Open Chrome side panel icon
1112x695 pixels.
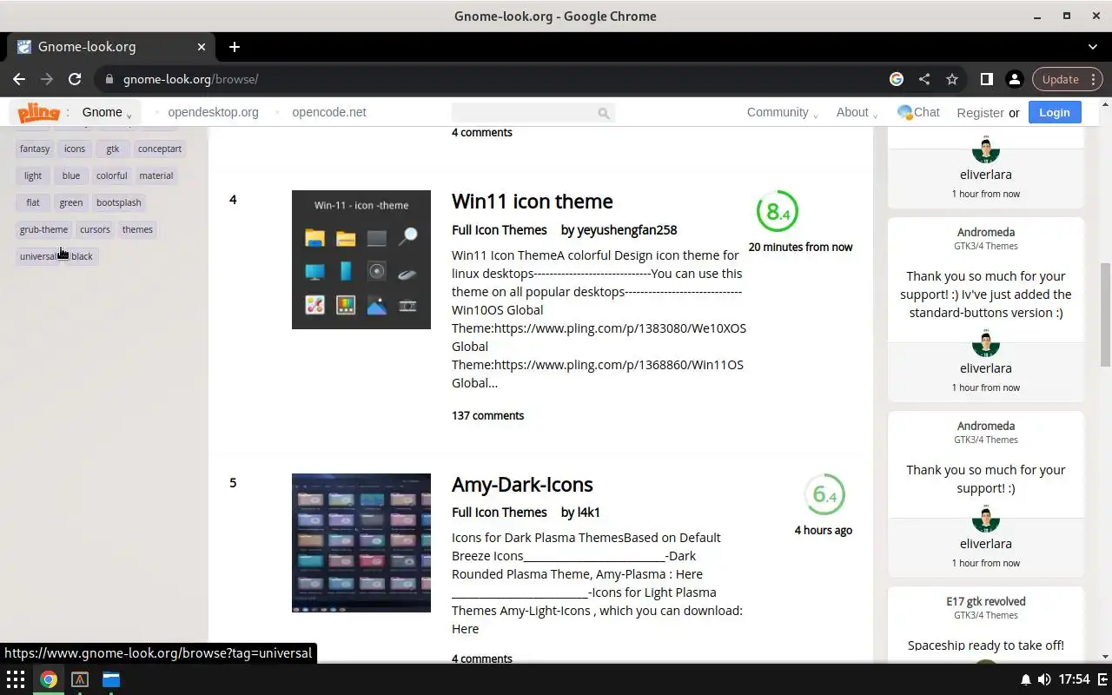point(987,79)
